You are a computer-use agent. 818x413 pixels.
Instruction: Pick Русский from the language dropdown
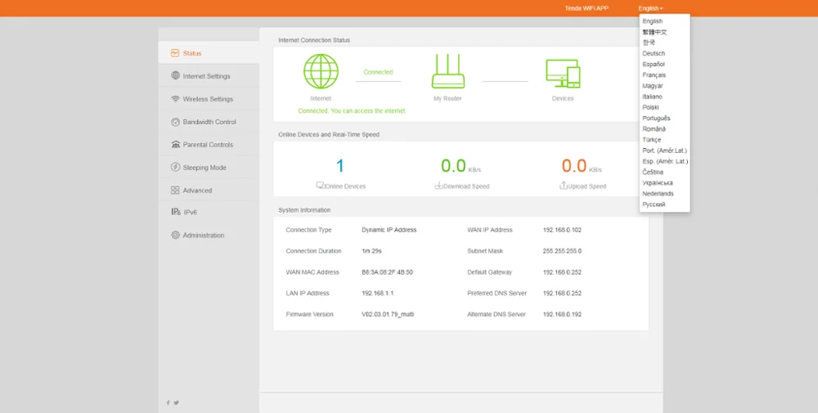coord(654,204)
